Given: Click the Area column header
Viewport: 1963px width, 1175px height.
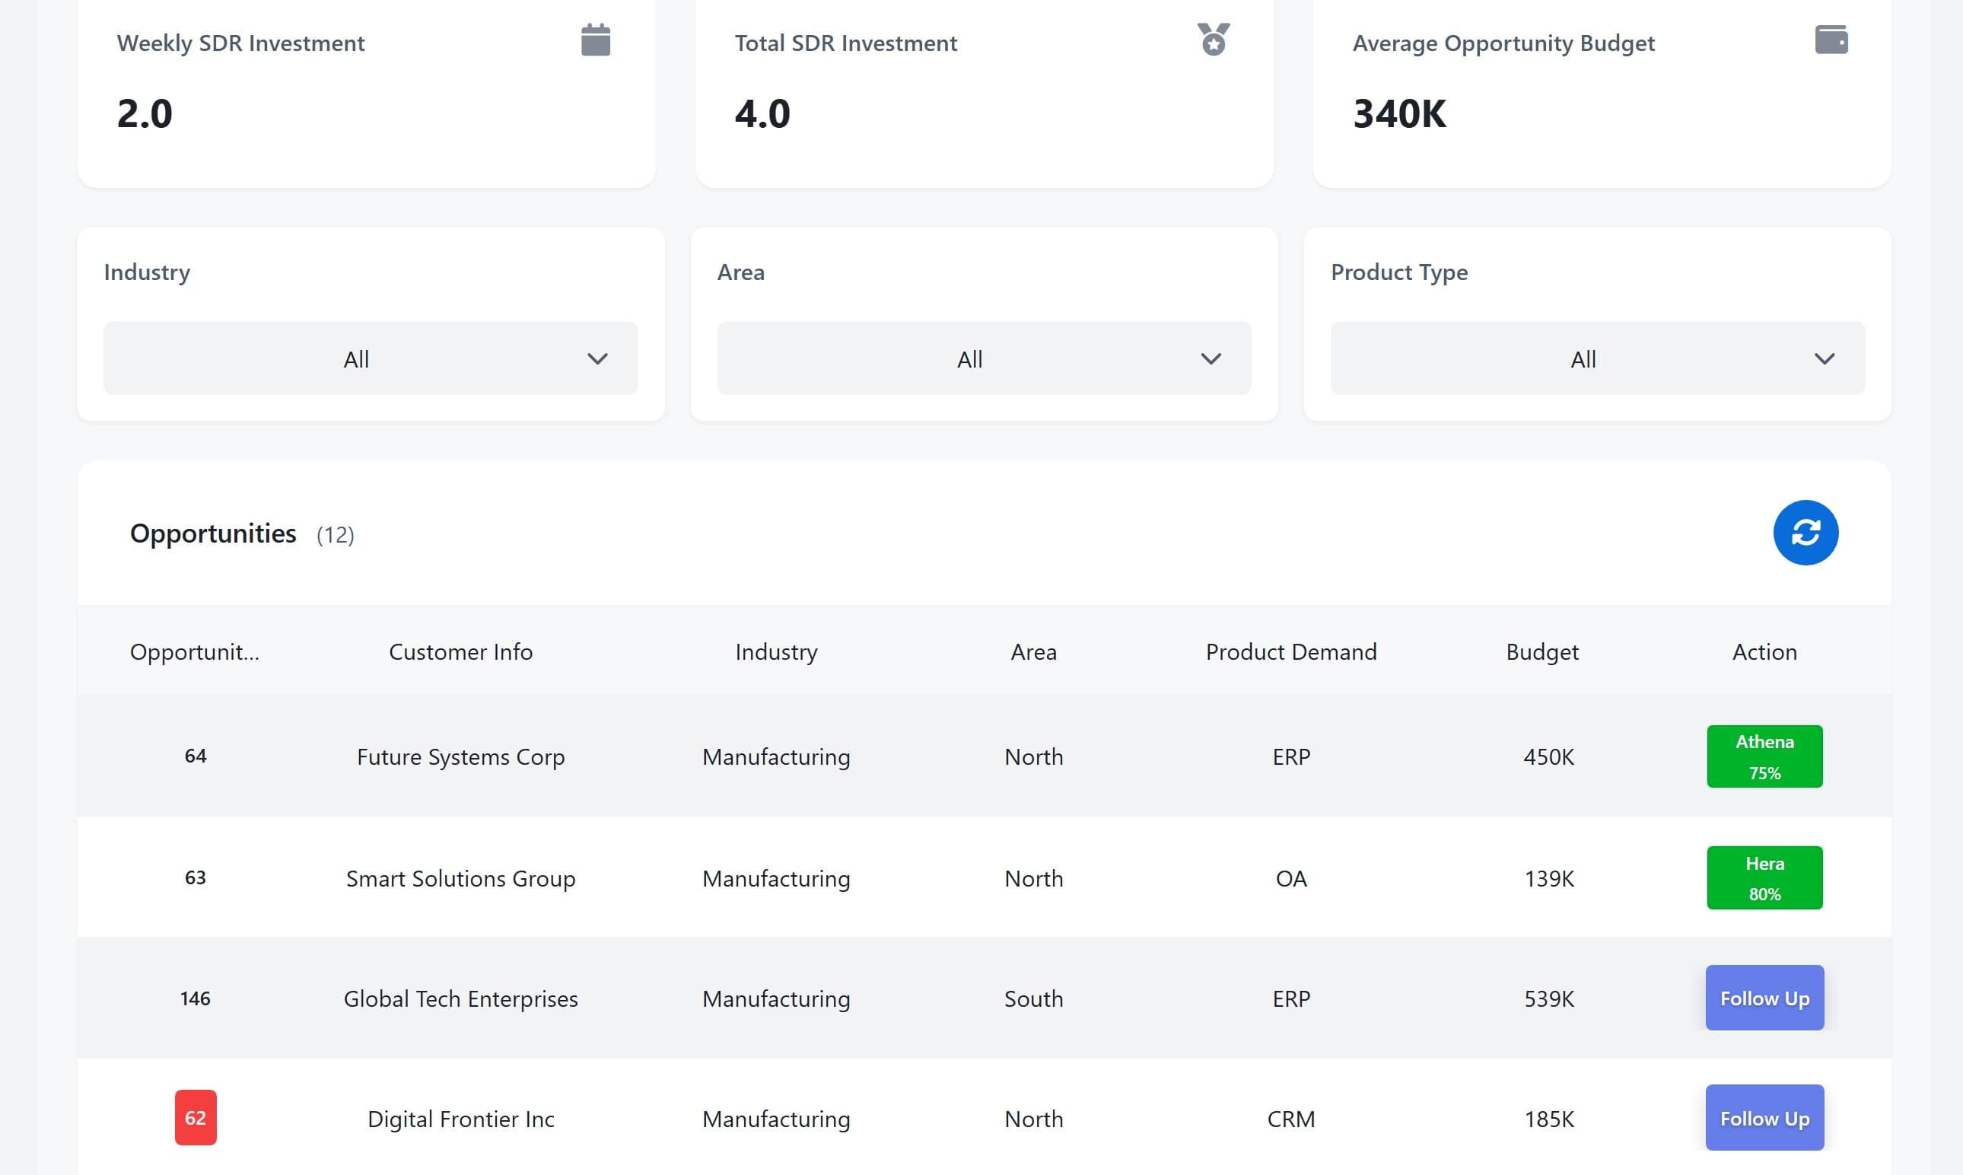Looking at the screenshot, I should tap(1033, 651).
